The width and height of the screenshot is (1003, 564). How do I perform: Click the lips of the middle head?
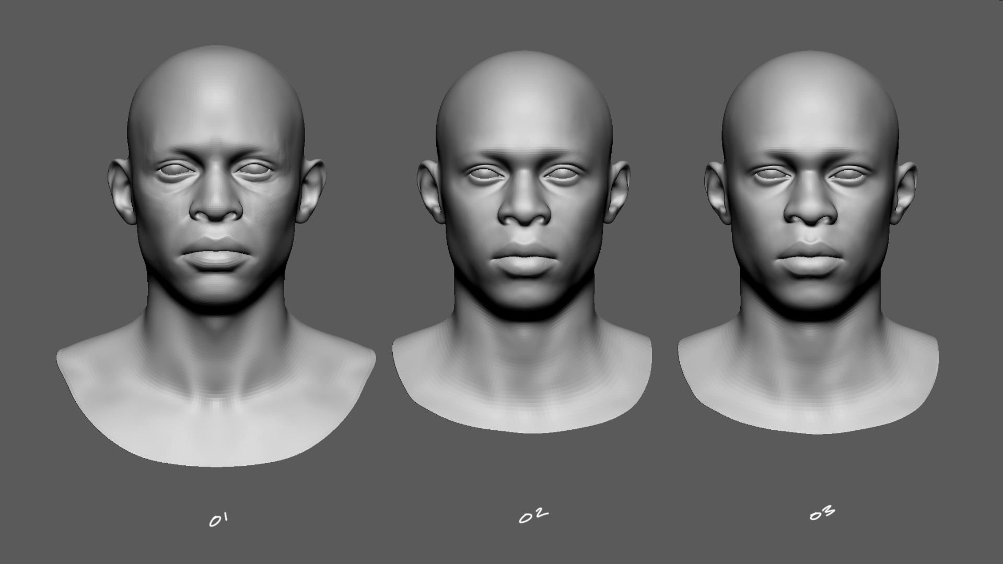pos(524,258)
